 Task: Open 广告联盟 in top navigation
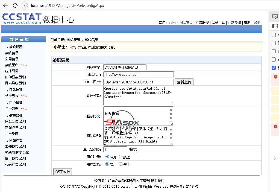click(202, 23)
